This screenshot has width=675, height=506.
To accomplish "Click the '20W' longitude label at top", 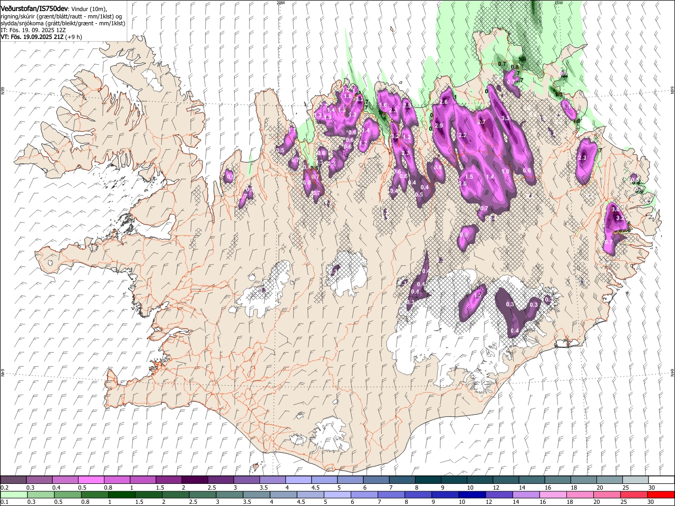I will pos(281,3).
